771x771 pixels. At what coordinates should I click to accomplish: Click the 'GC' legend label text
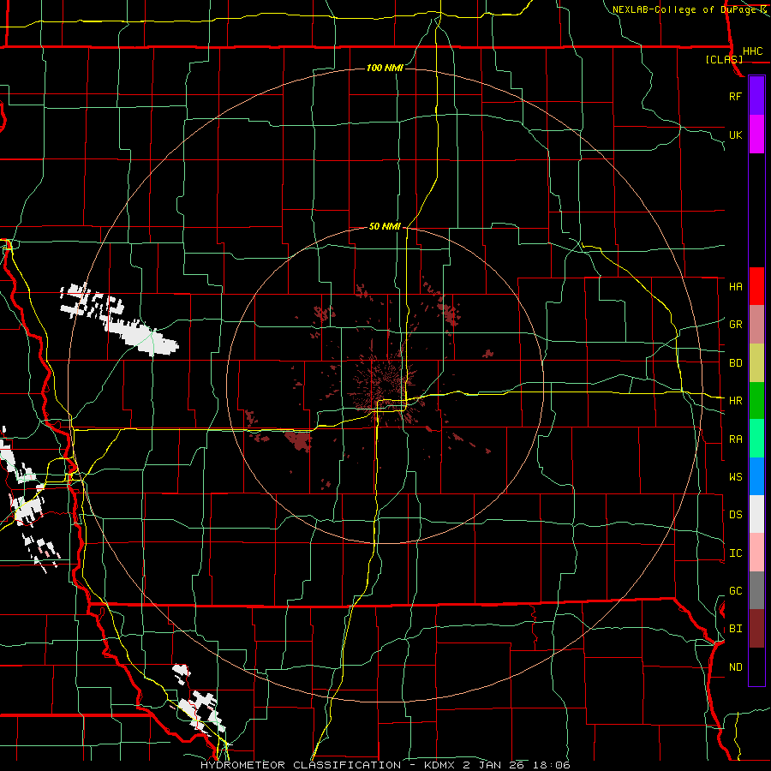tap(735, 590)
